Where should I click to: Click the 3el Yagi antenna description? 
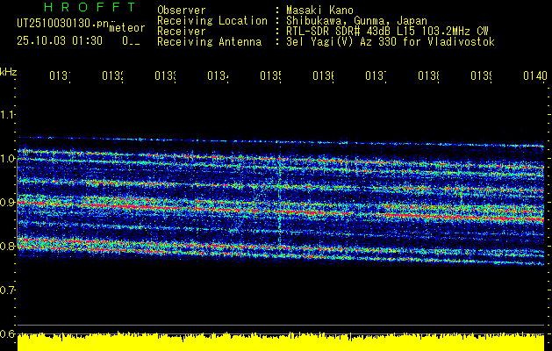tap(390, 41)
